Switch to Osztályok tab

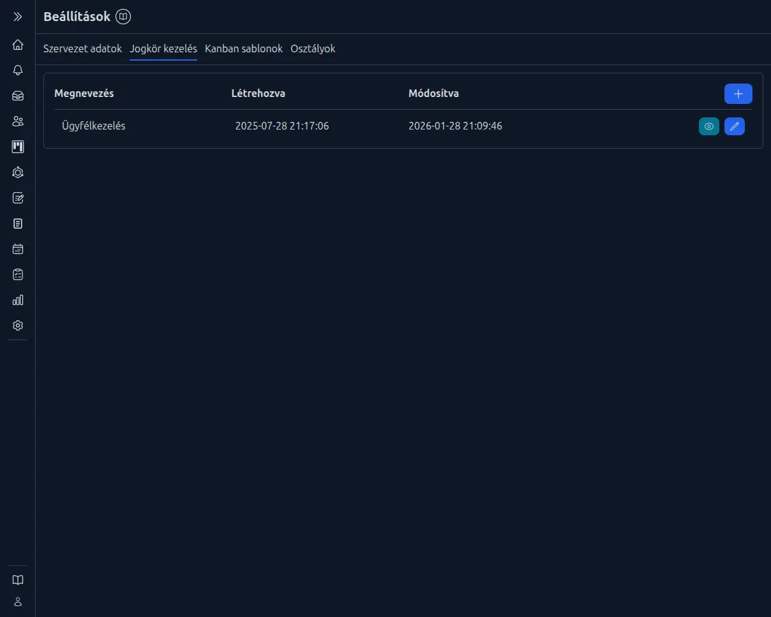(313, 49)
